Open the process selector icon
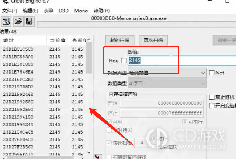236x159 pixels. pos(6,21)
